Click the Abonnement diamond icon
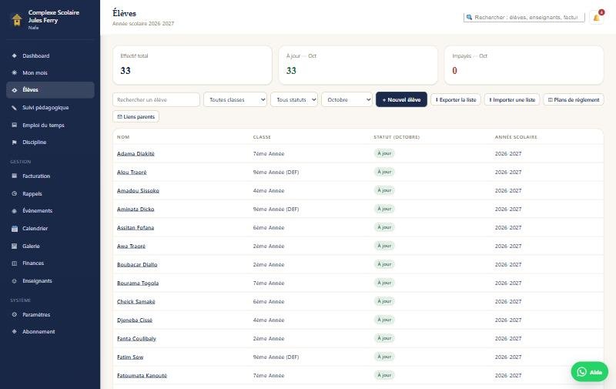Image resolution: width=616 pixels, height=389 pixels. tap(15, 332)
